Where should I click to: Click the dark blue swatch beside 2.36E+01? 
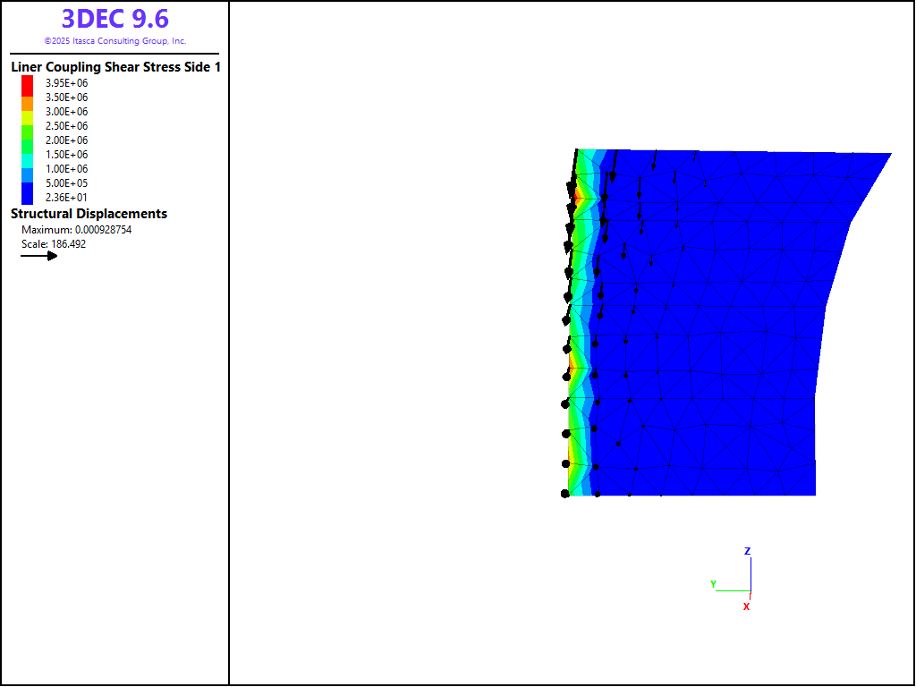pos(28,194)
